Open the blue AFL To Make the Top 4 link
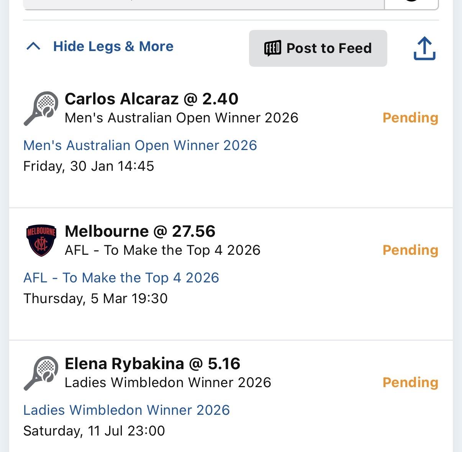Screen dimensions: 462x452 coord(121,278)
